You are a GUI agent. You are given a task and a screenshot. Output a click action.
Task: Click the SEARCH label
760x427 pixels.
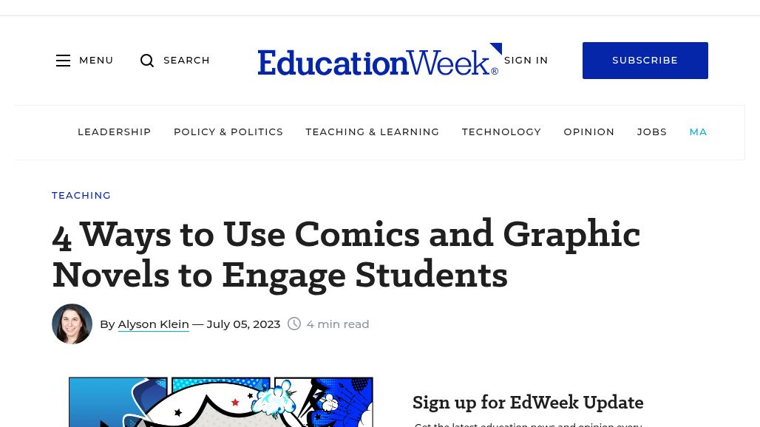click(x=186, y=61)
